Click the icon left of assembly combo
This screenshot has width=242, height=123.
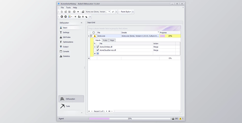[83, 12]
